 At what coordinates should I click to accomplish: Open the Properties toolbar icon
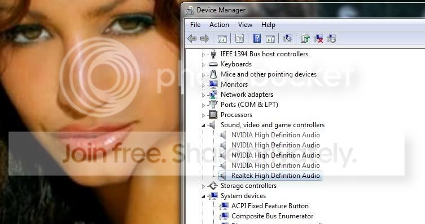click(239, 39)
